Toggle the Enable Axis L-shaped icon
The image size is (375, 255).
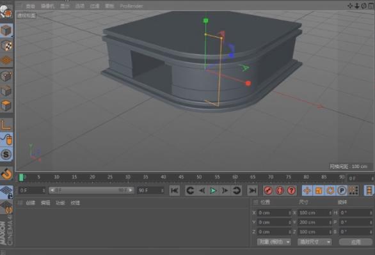coord(6,125)
